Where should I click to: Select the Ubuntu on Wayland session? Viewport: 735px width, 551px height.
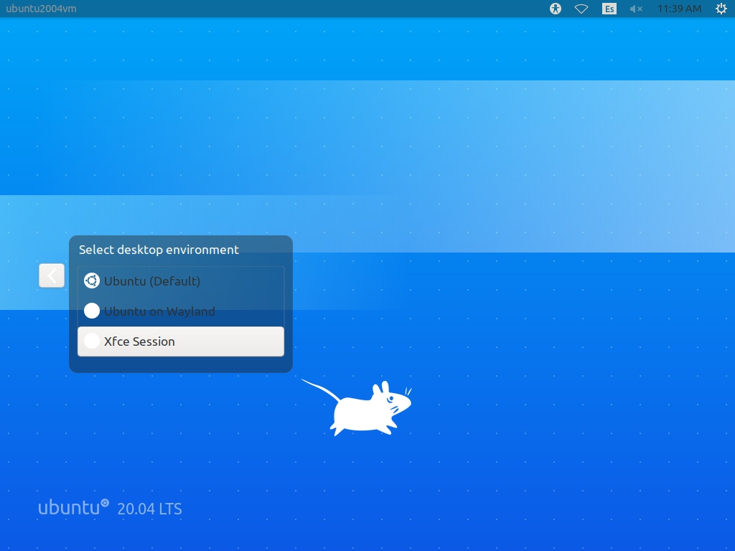180,311
